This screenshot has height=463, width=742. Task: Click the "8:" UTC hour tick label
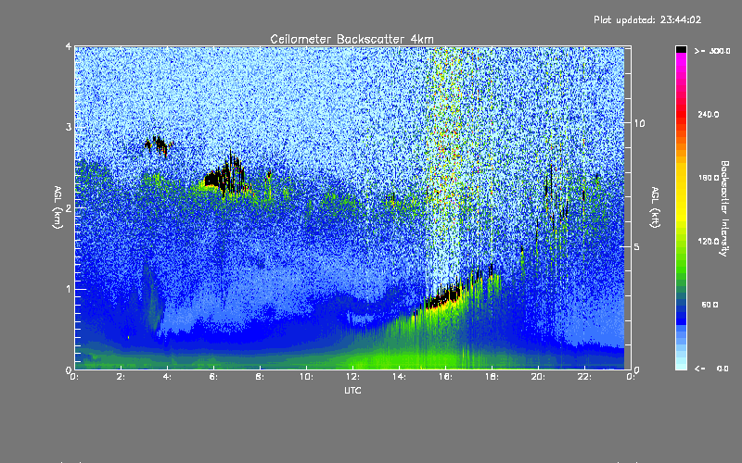point(260,377)
